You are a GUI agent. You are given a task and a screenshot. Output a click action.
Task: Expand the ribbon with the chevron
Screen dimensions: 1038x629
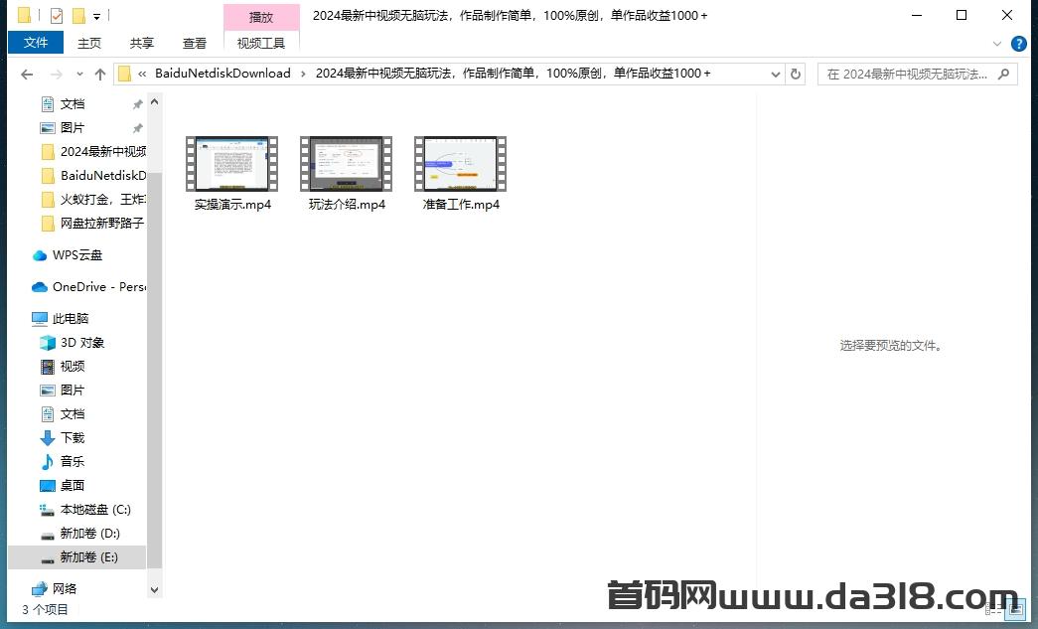tap(997, 44)
